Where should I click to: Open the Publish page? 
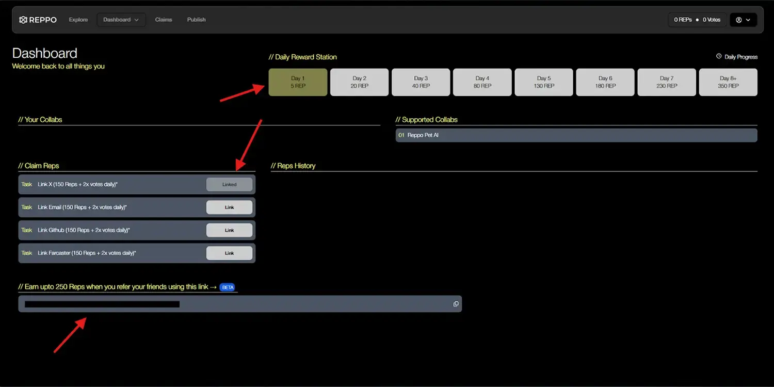196,20
